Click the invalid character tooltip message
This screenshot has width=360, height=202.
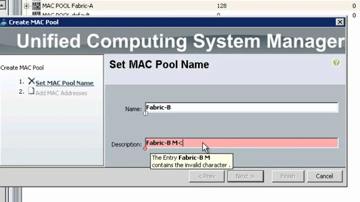(x=191, y=161)
